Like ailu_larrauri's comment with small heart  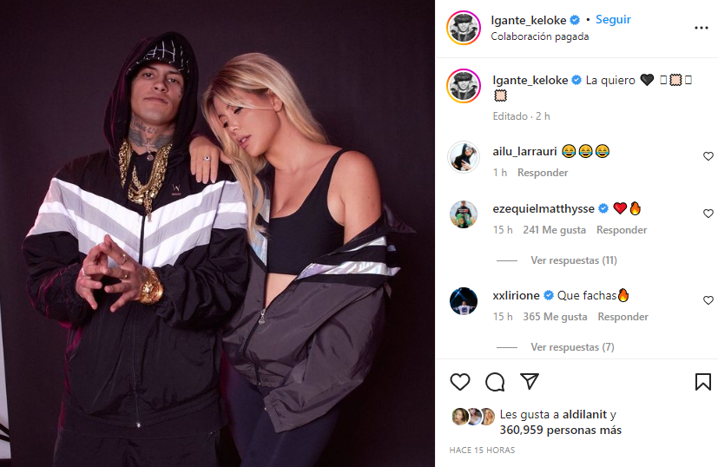click(708, 156)
